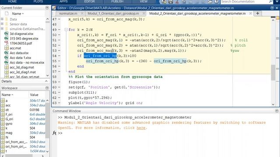Click the editor vertical scrollbar thumb
This screenshot has height=157, width=280.
[273, 72]
